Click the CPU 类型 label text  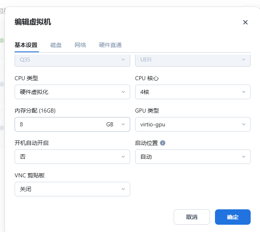26,78
